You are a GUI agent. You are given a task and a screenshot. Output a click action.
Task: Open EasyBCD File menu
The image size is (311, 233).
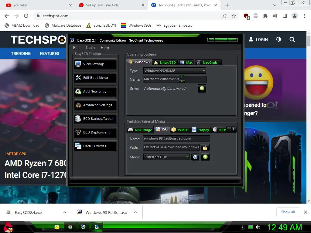coord(76,48)
